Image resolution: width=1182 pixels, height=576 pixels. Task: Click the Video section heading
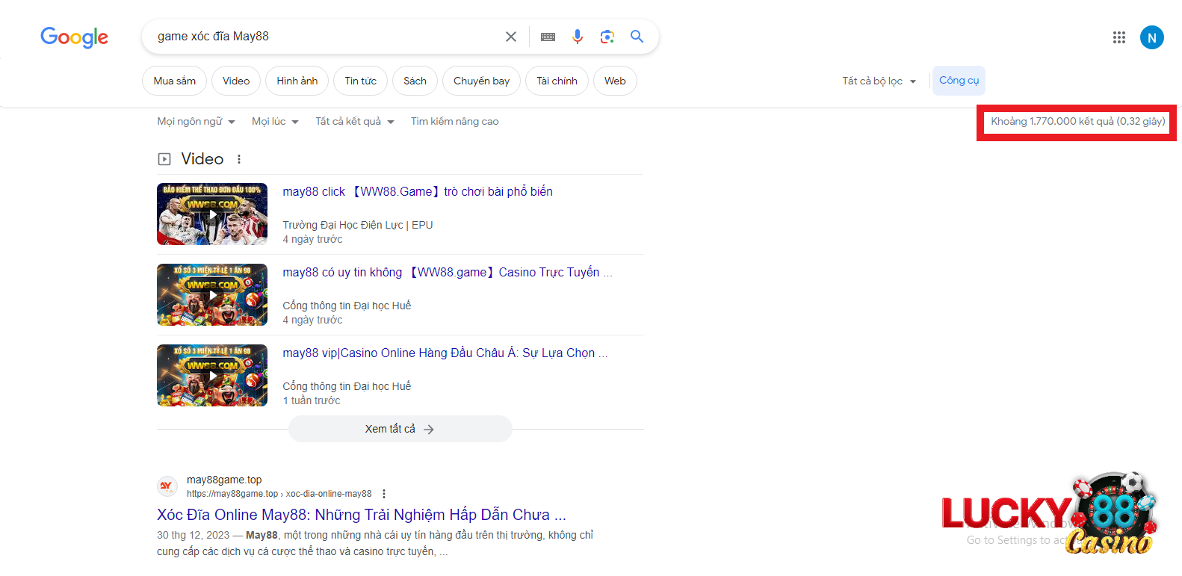(202, 159)
